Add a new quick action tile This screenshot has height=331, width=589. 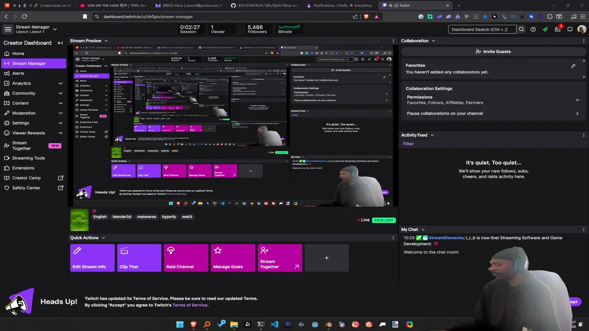pyautogui.click(x=327, y=258)
